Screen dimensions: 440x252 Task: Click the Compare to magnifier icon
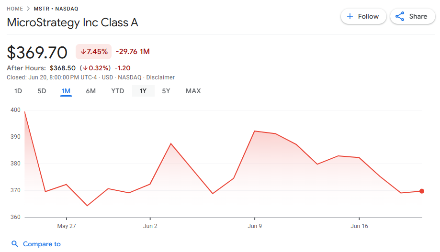[x=15, y=244]
